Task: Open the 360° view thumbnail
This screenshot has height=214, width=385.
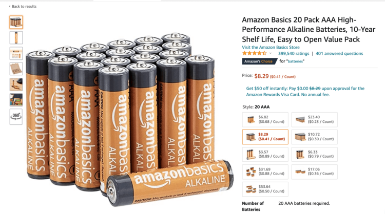Action: 16,117
